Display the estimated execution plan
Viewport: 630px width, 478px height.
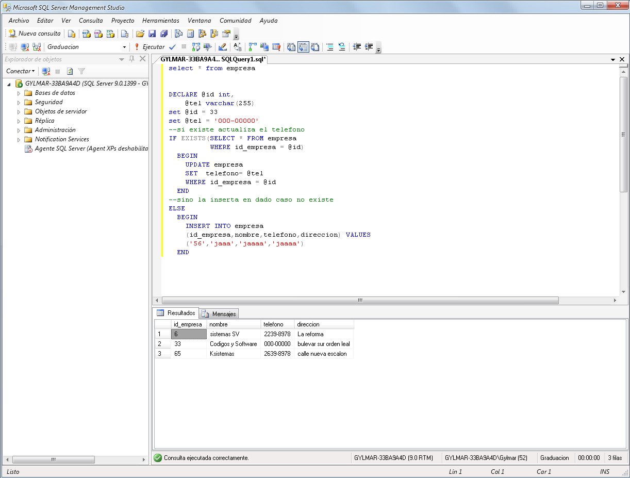[x=195, y=47]
